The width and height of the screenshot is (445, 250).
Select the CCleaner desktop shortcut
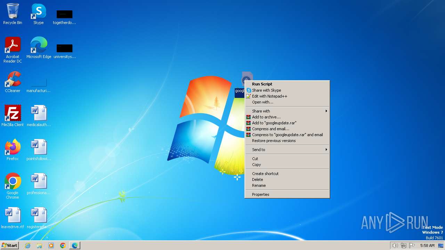pos(13,82)
